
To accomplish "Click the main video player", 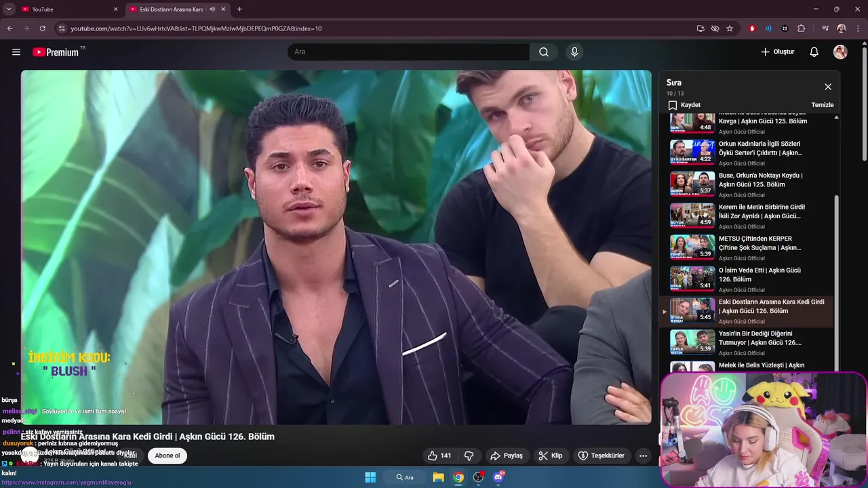I will (336, 247).
